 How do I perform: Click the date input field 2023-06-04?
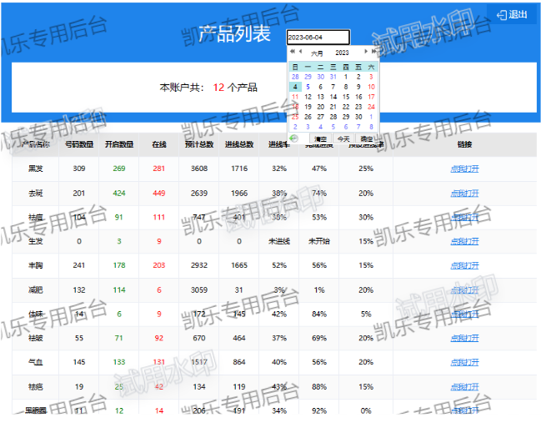[x=318, y=38]
